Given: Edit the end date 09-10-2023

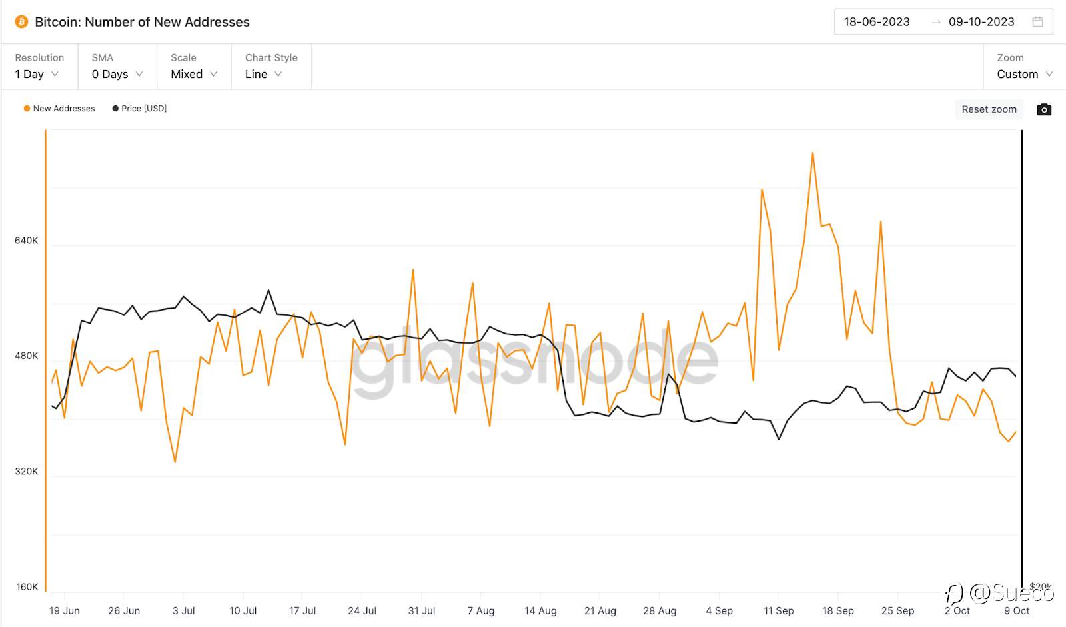Looking at the screenshot, I should pos(981,22).
